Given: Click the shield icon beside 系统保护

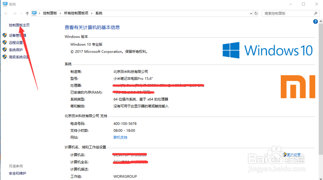Looking at the screenshot, I should [x=5, y=50].
